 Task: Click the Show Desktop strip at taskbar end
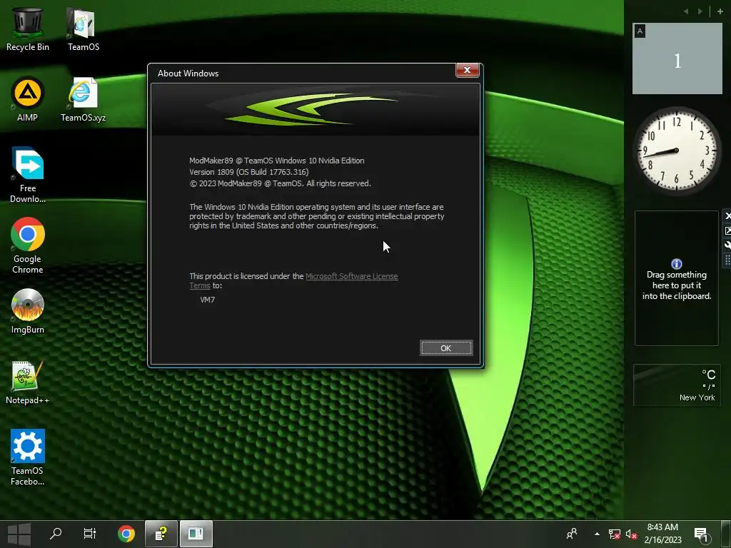(x=726, y=534)
